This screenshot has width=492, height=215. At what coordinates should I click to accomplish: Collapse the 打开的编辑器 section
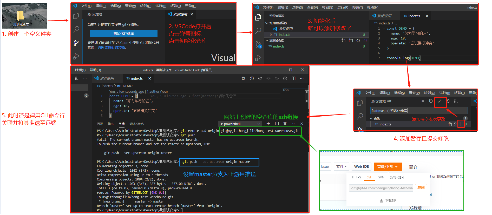[267, 23]
